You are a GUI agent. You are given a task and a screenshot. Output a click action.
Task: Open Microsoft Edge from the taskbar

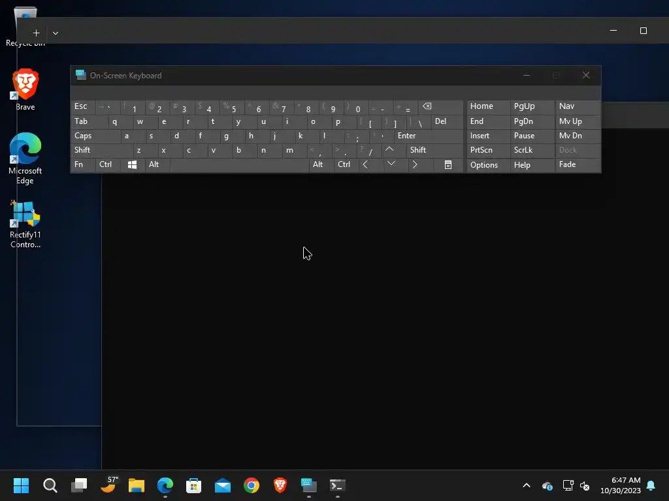point(165,485)
